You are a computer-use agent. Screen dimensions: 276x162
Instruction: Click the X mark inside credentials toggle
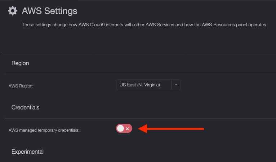128,129
